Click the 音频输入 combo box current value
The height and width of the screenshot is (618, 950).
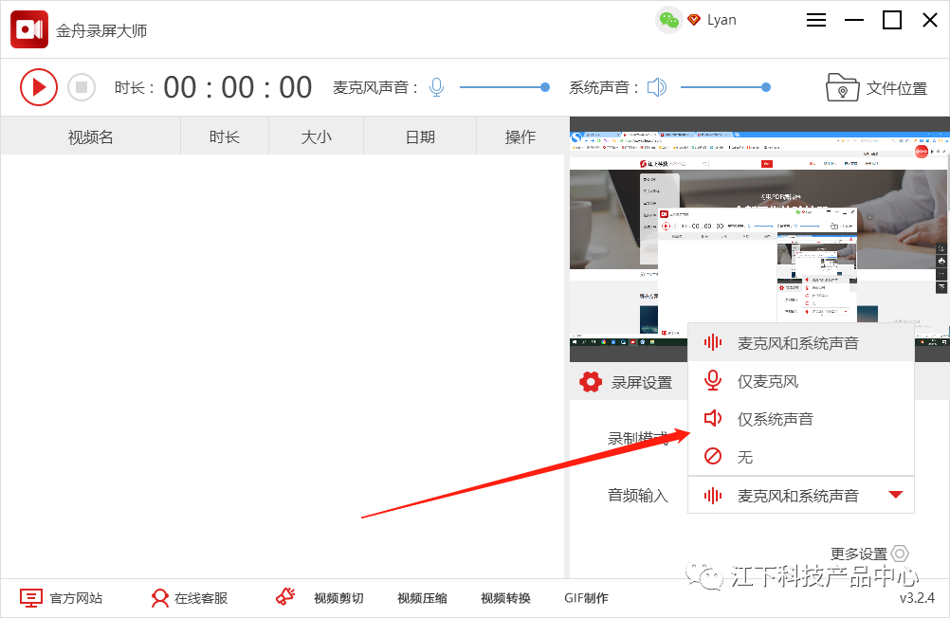pos(801,496)
